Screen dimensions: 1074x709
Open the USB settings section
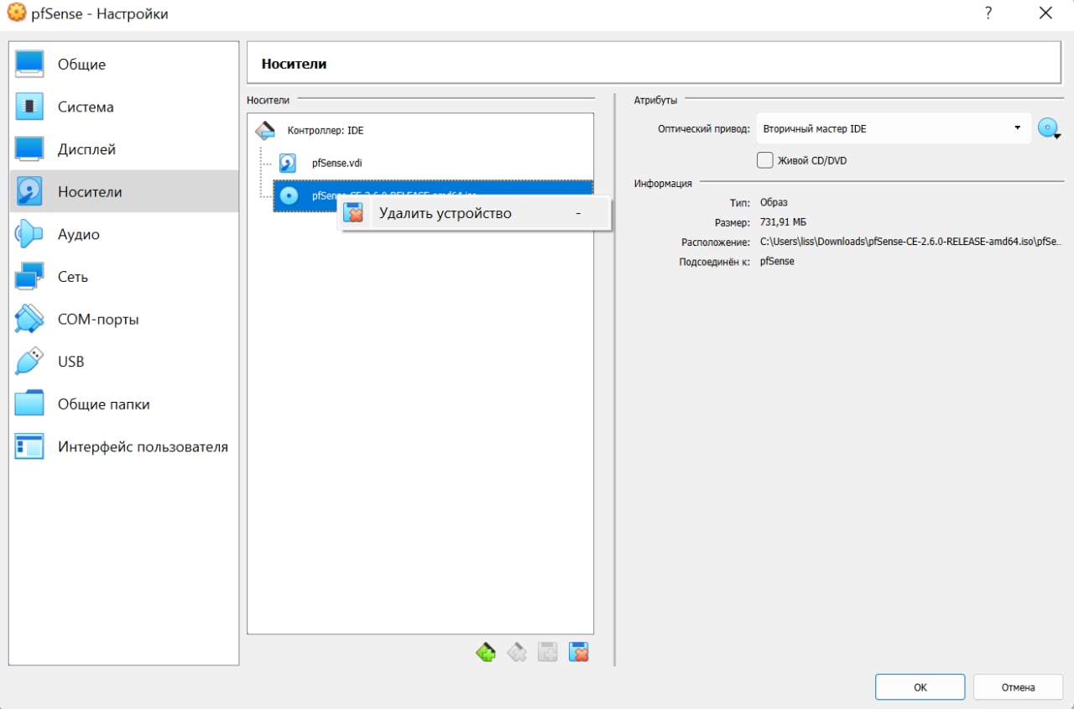(x=124, y=362)
